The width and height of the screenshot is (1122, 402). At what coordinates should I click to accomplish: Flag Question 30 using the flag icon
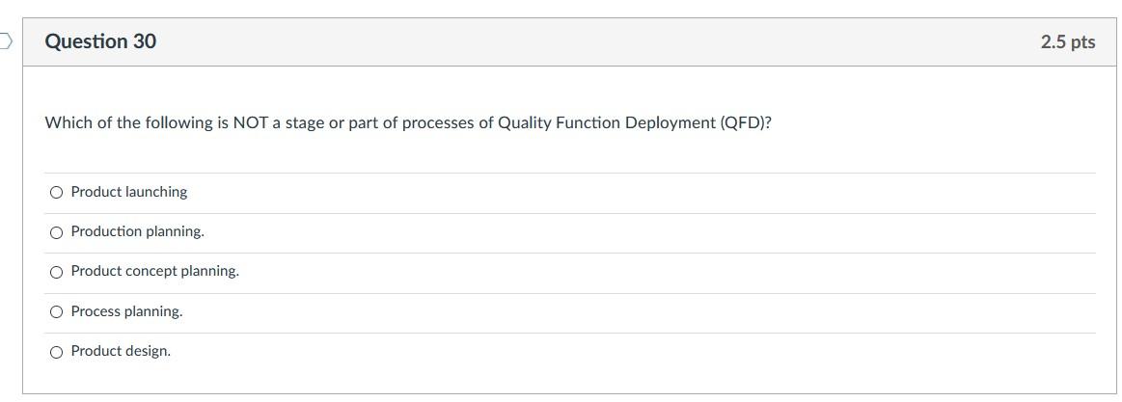click(x=5, y=41)
